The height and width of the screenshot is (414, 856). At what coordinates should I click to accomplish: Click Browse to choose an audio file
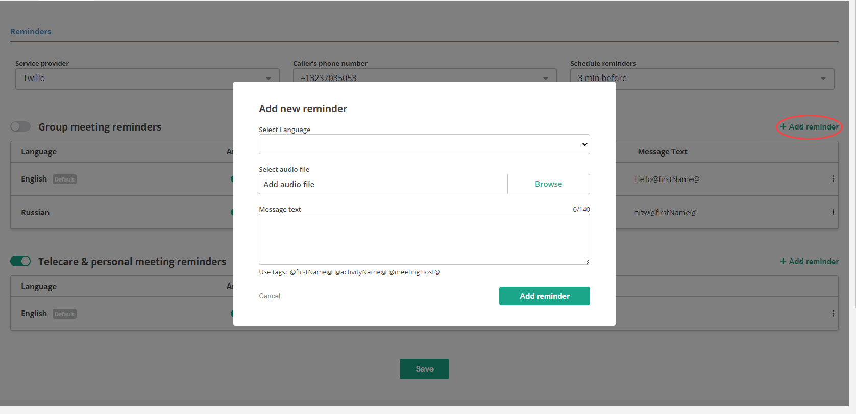pyautogui.click(x=548, y=184)
